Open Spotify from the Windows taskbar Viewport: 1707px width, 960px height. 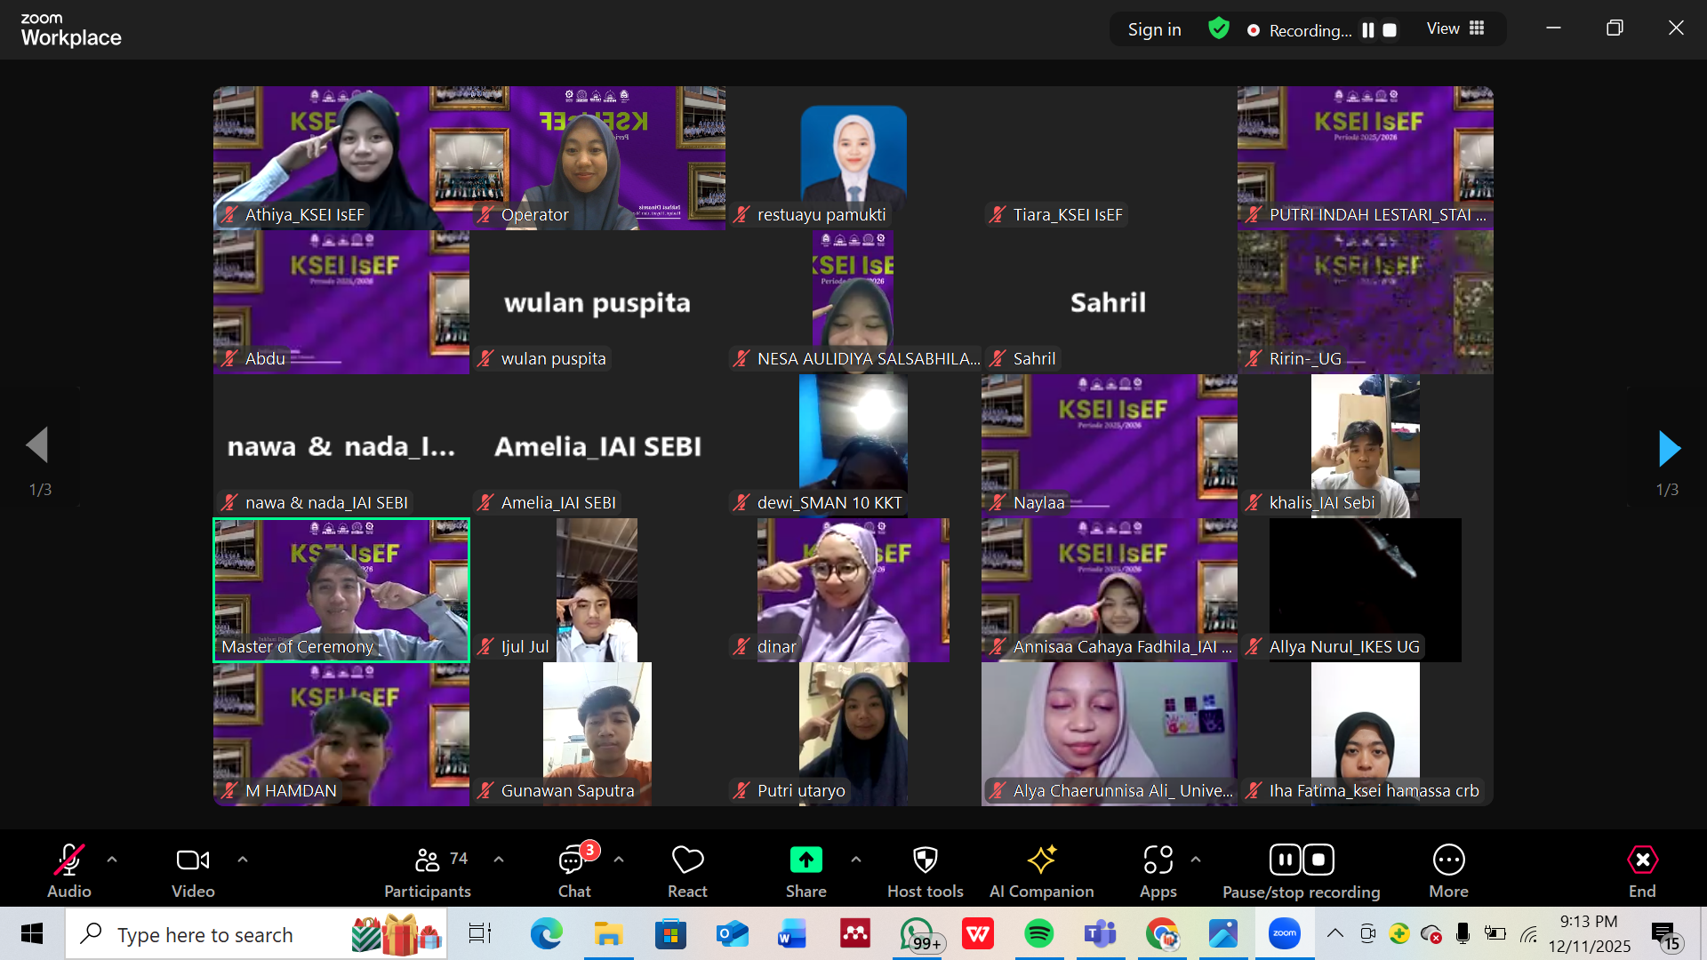(x=1038, y=933)
